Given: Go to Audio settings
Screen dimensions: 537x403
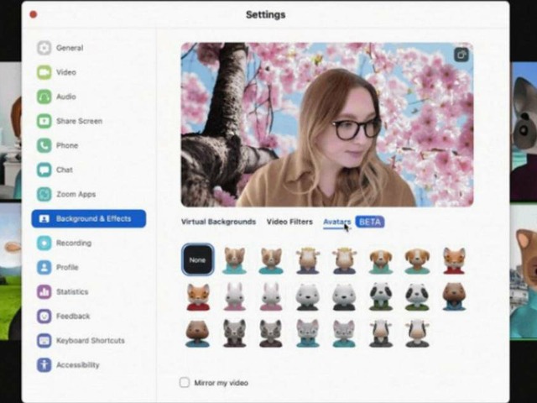Looking at the screenshot, I should pyautogui.click(x=65, y=97).
